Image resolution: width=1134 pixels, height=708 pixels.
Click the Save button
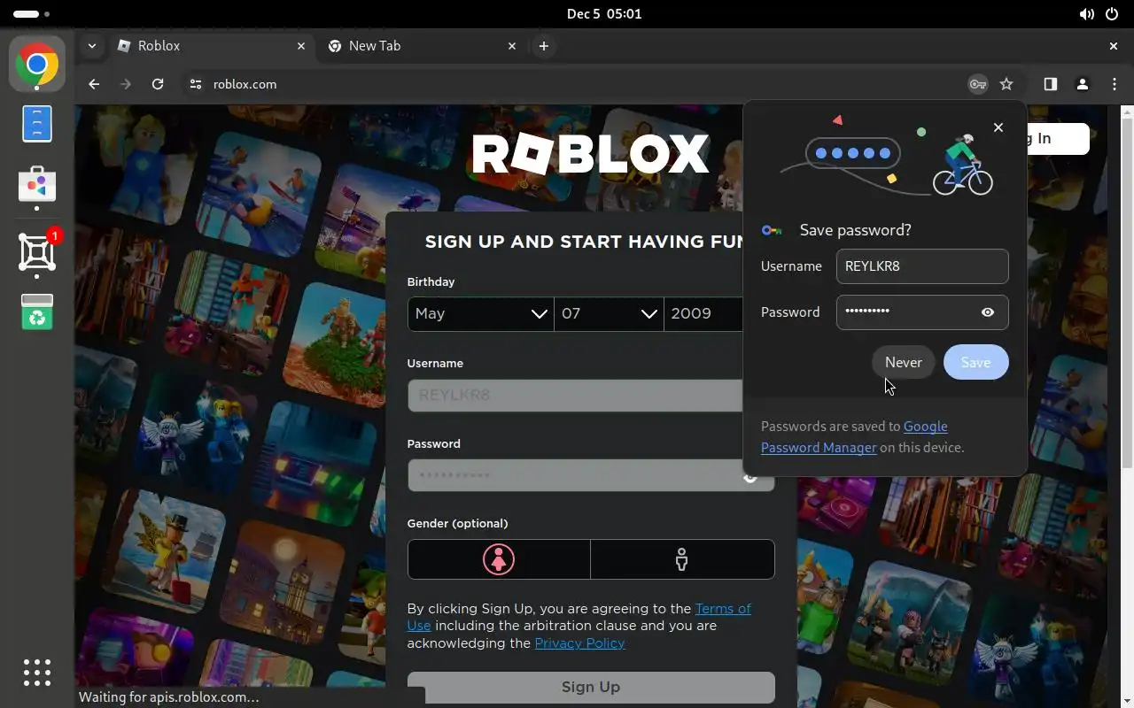(x=975, y=362)
